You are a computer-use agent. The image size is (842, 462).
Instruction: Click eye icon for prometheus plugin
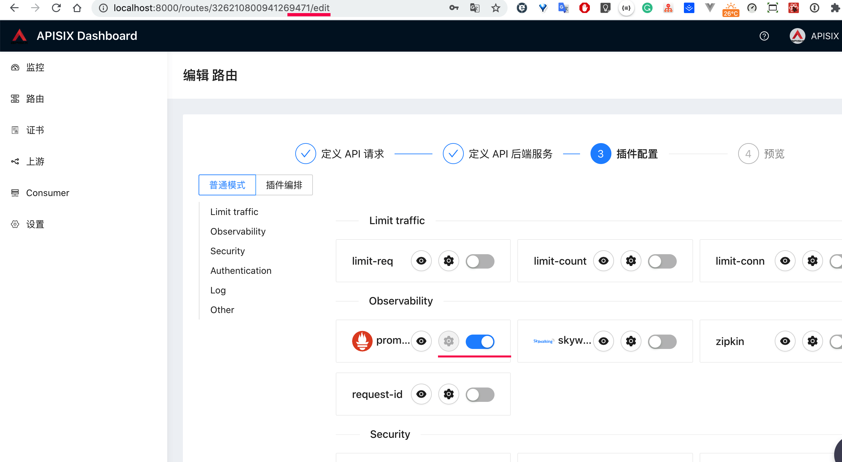(421, 341)
